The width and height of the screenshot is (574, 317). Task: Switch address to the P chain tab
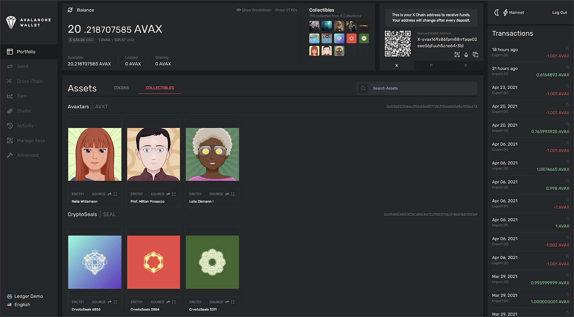pos(431,66)
